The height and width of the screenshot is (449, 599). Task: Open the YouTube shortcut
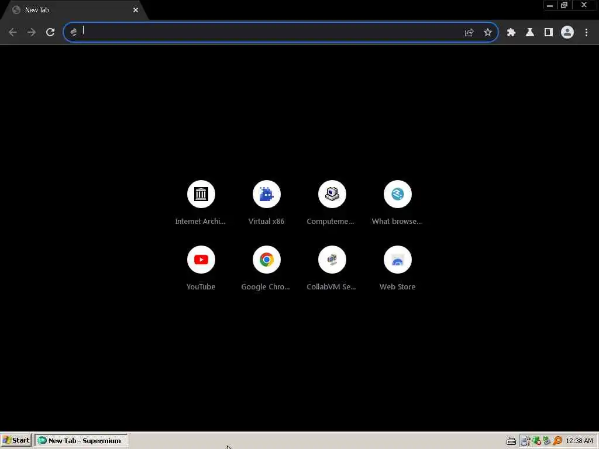pyautogui.click(x=201, y=269)
